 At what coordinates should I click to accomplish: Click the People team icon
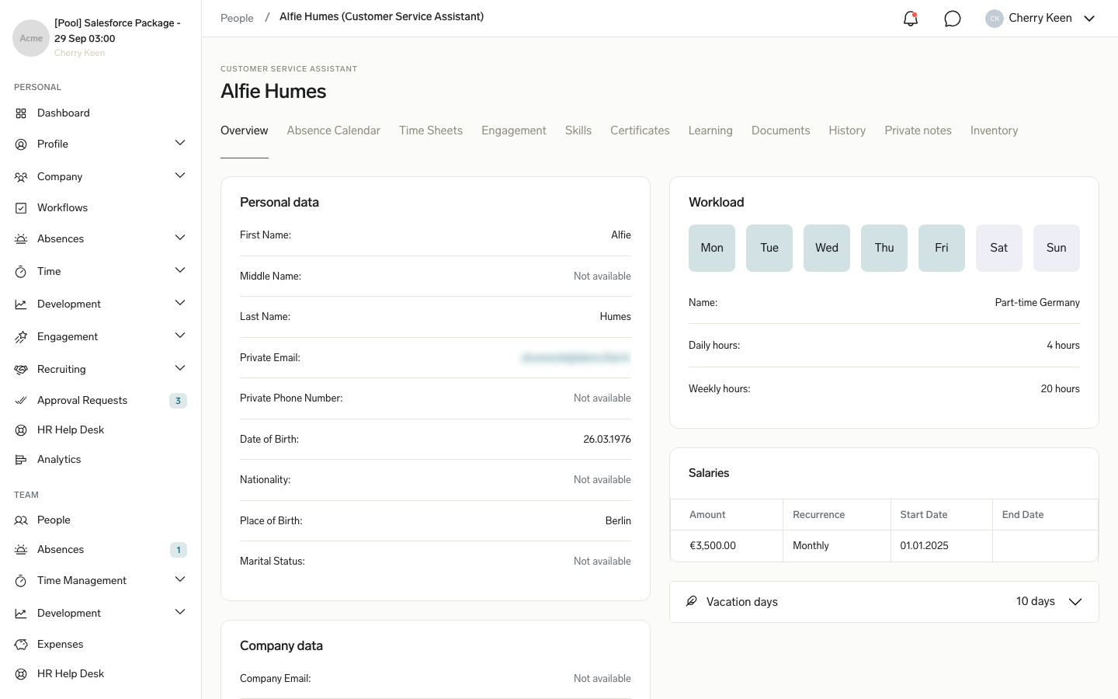pos(21,520)
